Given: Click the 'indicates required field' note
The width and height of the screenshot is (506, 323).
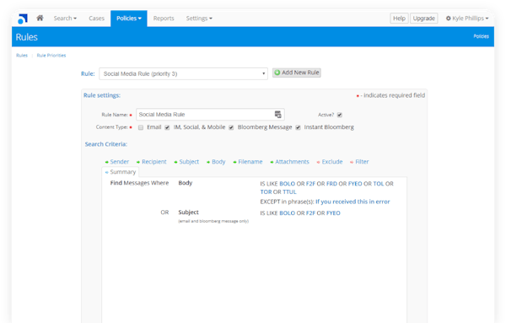Looking at the screenshot, I should 394,95.
